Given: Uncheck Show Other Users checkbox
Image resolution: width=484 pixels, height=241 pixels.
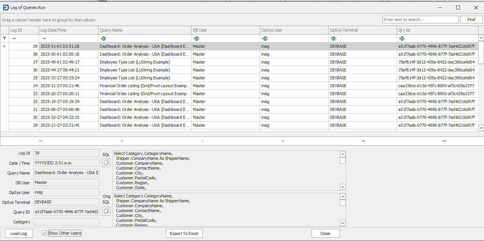Looking at the screenshot, I should pos(44,233).
